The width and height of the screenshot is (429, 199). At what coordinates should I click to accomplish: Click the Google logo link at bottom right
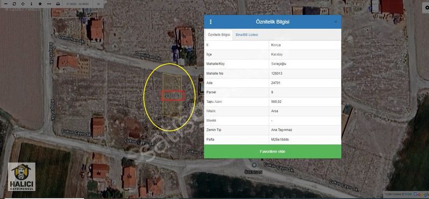421,194
